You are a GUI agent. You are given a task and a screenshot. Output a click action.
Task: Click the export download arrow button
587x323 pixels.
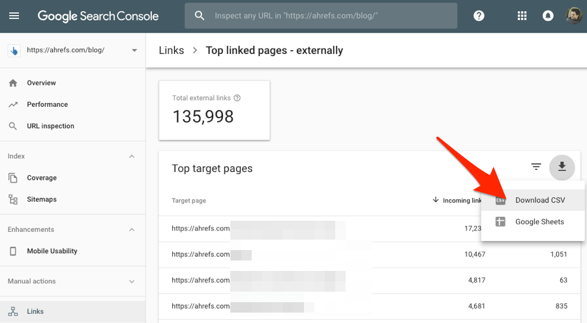coord(562,167)
